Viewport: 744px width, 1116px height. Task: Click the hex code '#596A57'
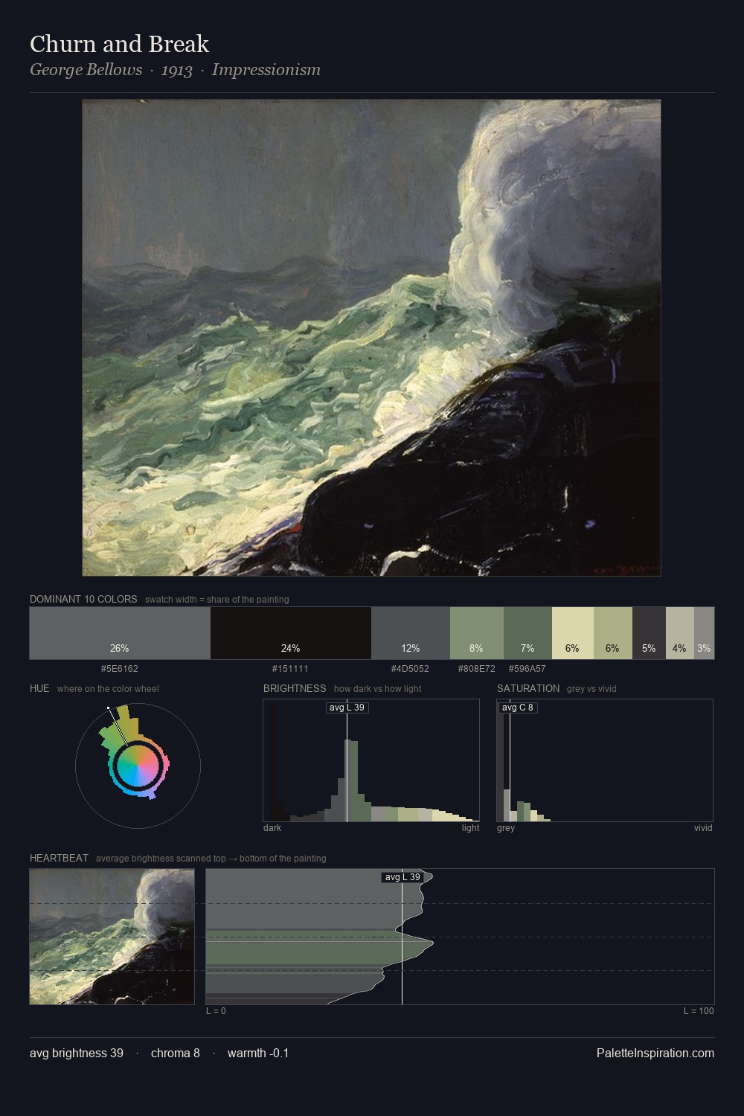(x=527, y=668)
